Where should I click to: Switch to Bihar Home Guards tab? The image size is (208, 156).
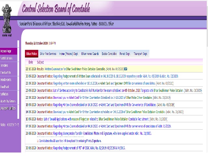(90, 54)
